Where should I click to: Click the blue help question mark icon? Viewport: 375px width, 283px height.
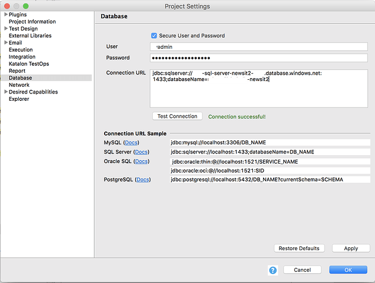(x=273, y=270)
